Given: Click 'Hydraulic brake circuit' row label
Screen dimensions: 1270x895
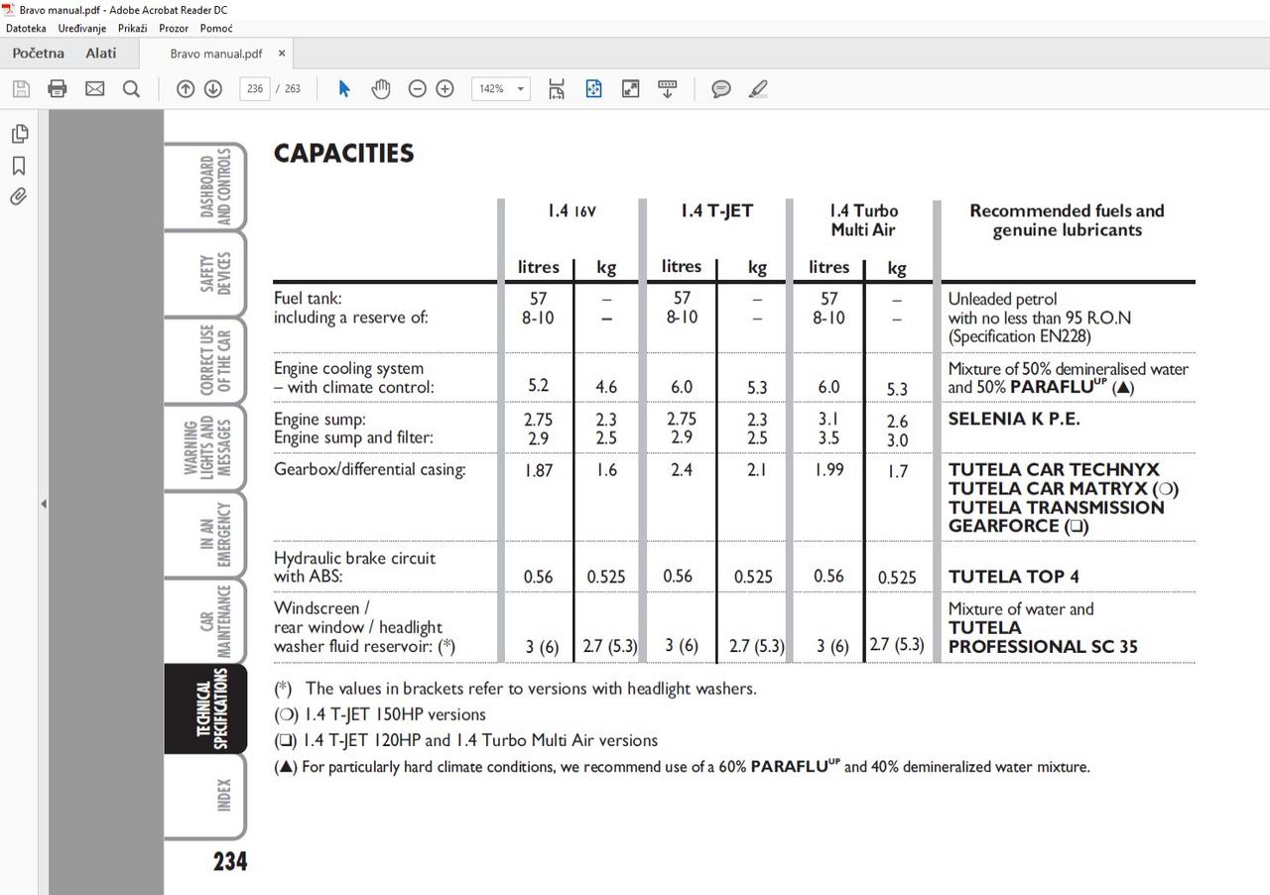Looking at the screenshot, I should pyautogui.click(x=355, y=558).
